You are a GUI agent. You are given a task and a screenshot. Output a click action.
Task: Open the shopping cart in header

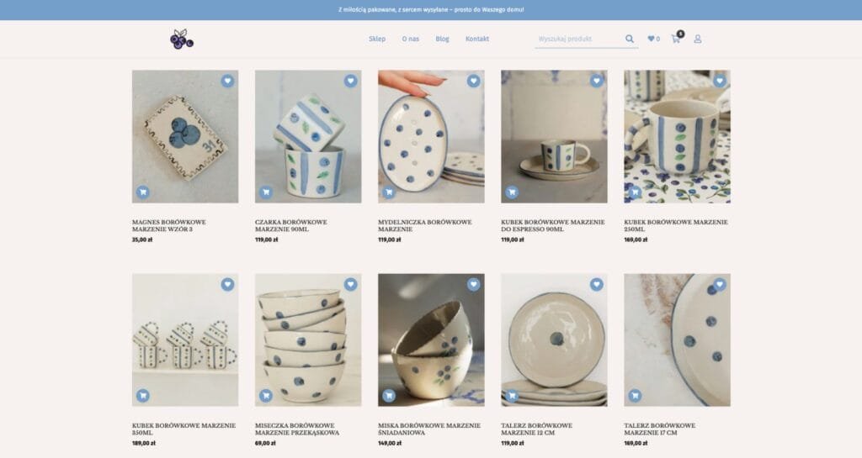point(676,39)
